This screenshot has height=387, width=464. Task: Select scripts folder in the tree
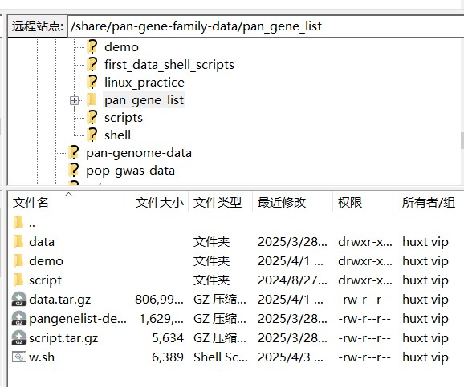[x=124, y=118]
